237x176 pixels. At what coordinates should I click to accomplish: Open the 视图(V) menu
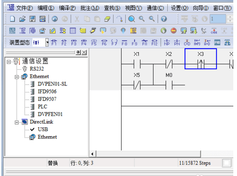pos(134,8)
